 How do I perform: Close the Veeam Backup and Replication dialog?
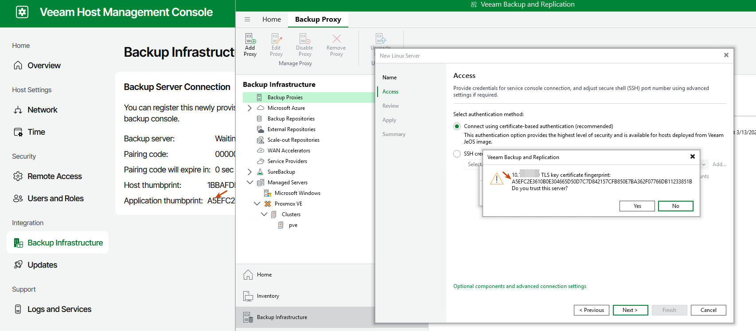pyautogui.click(x=692, y=156)
